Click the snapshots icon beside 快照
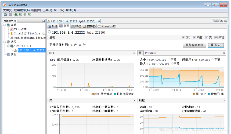 point(8,54)
